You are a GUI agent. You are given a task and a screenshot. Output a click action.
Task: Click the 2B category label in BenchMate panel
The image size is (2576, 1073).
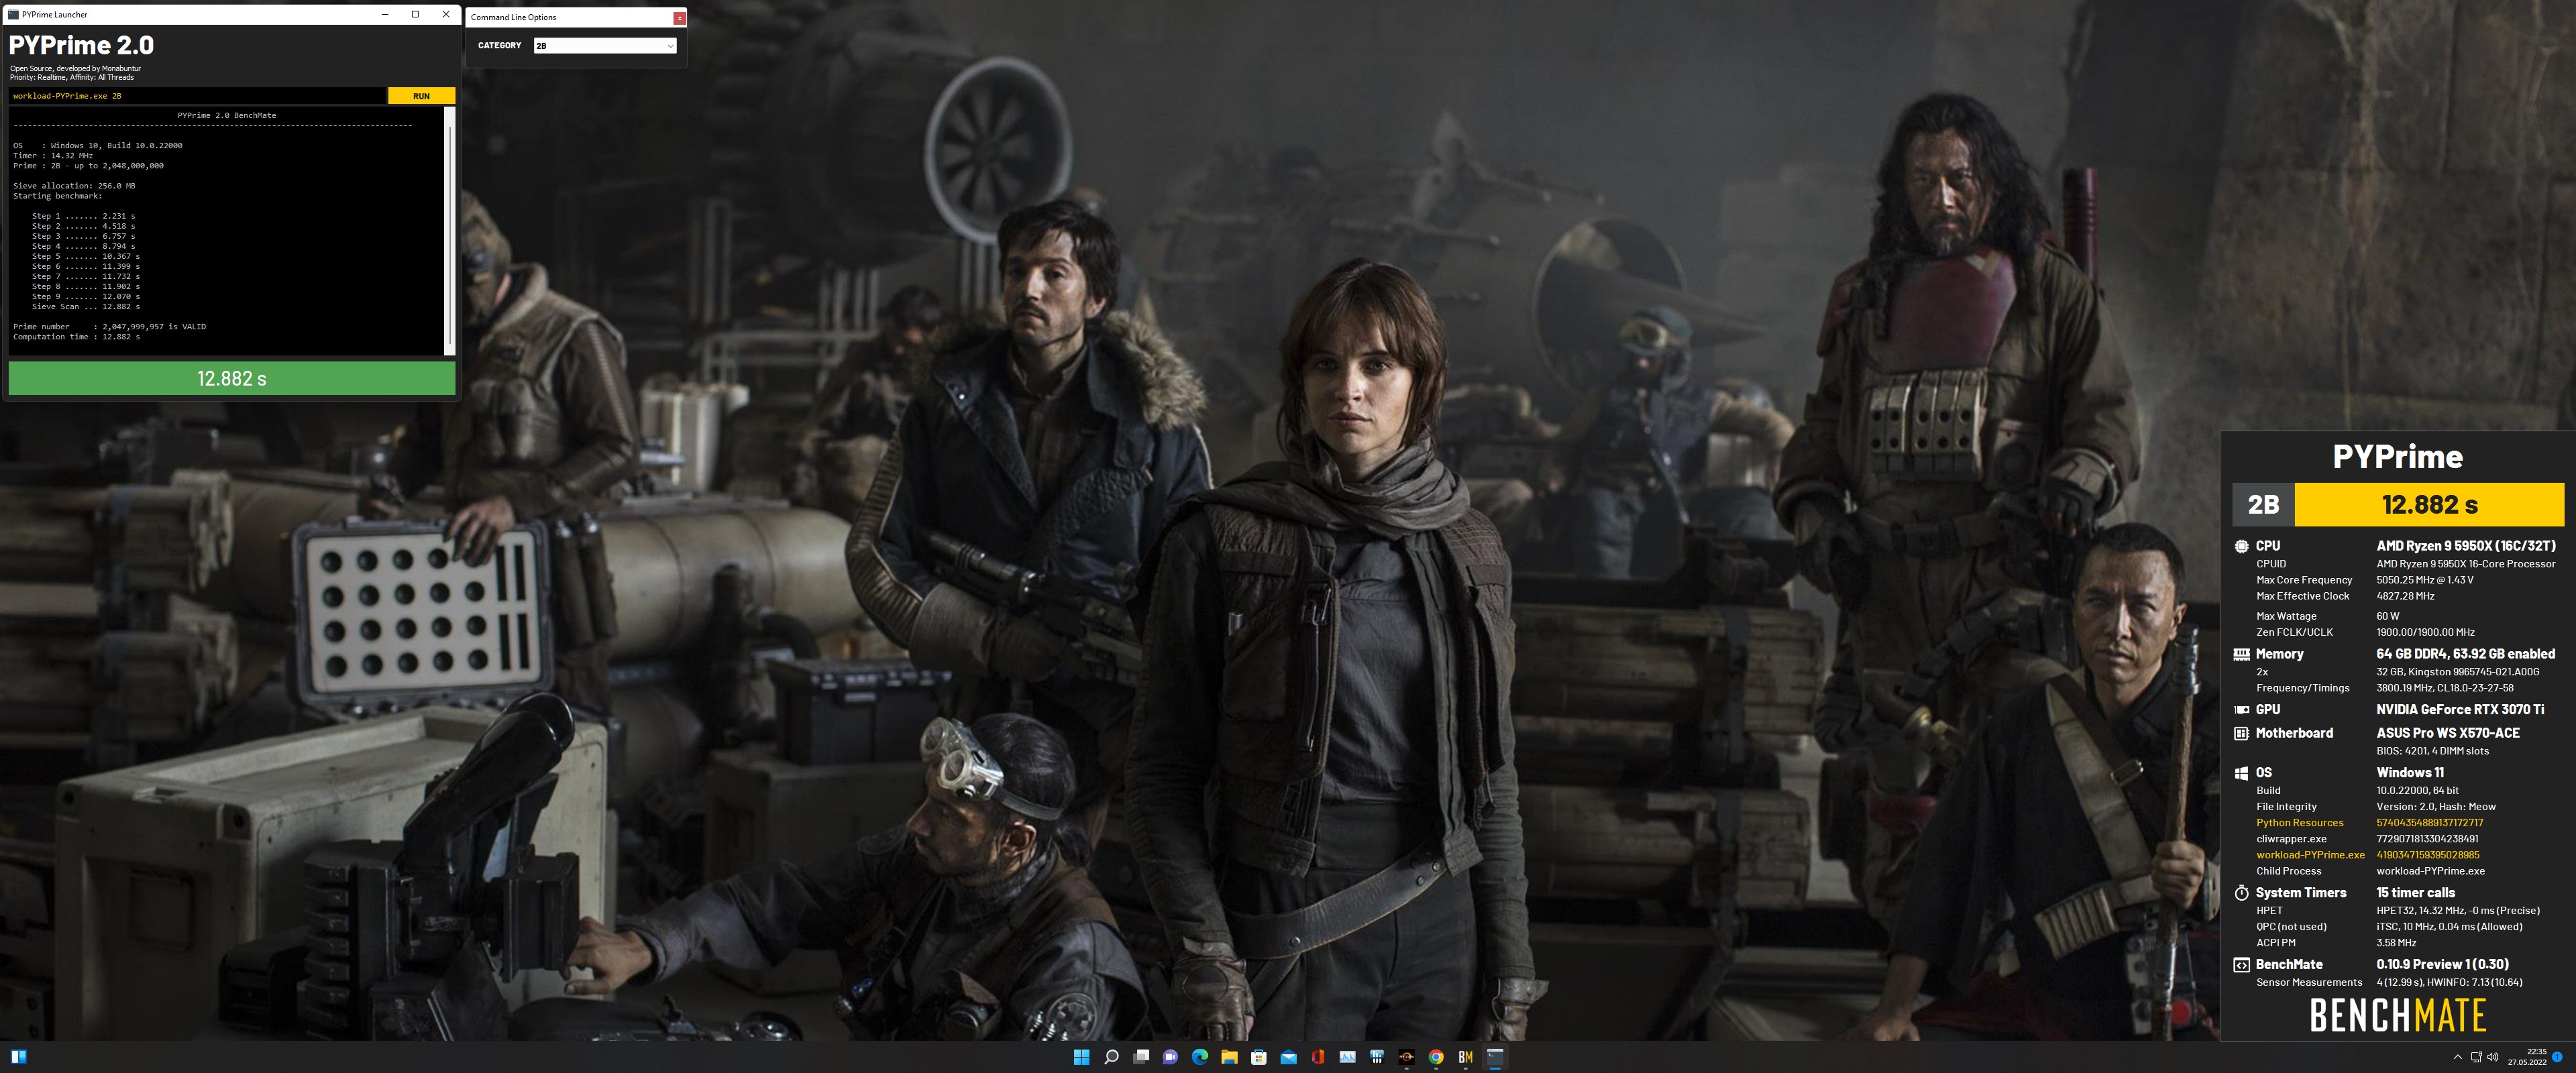[2263, 505]
